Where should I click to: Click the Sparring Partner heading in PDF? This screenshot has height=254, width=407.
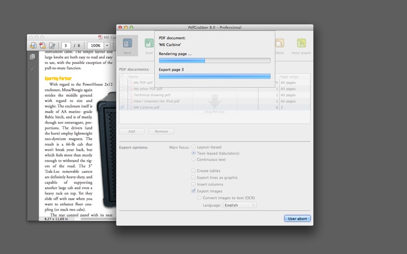(x=58, y=79)
